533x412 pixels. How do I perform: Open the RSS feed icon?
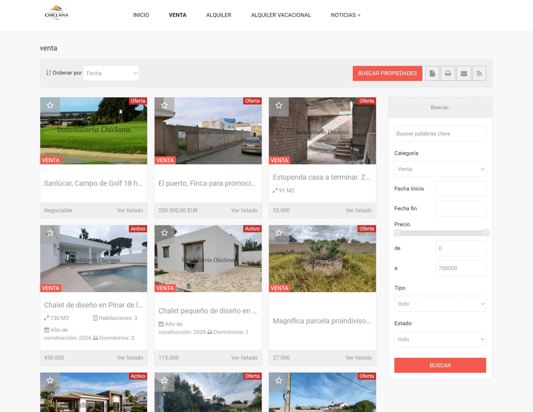point(479,73)
